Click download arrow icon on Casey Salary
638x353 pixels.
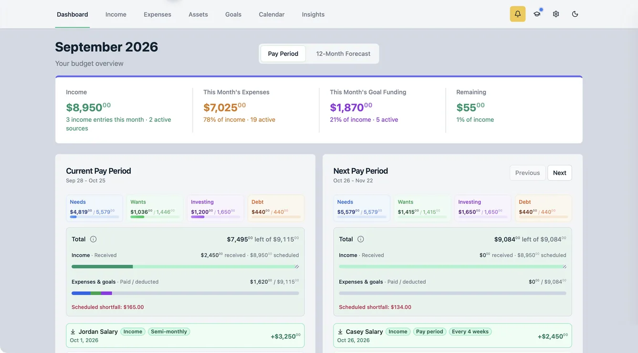(x=340, y=332)
